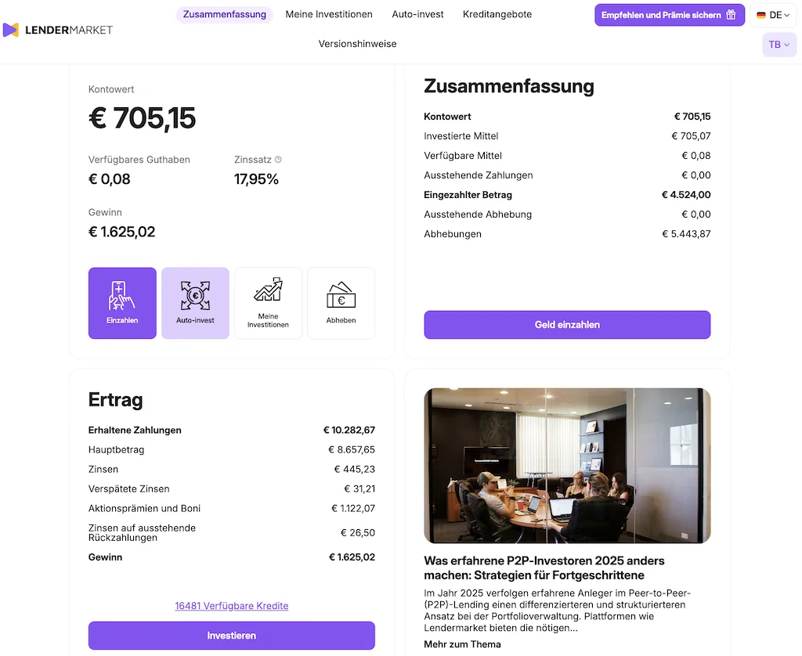Open Versionshinweise in the navigation
802x656 pixels.
click(357, 44)
